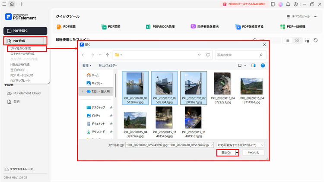
Task: Open the PDF変換 conversion tool
Action: coord(104,27)
